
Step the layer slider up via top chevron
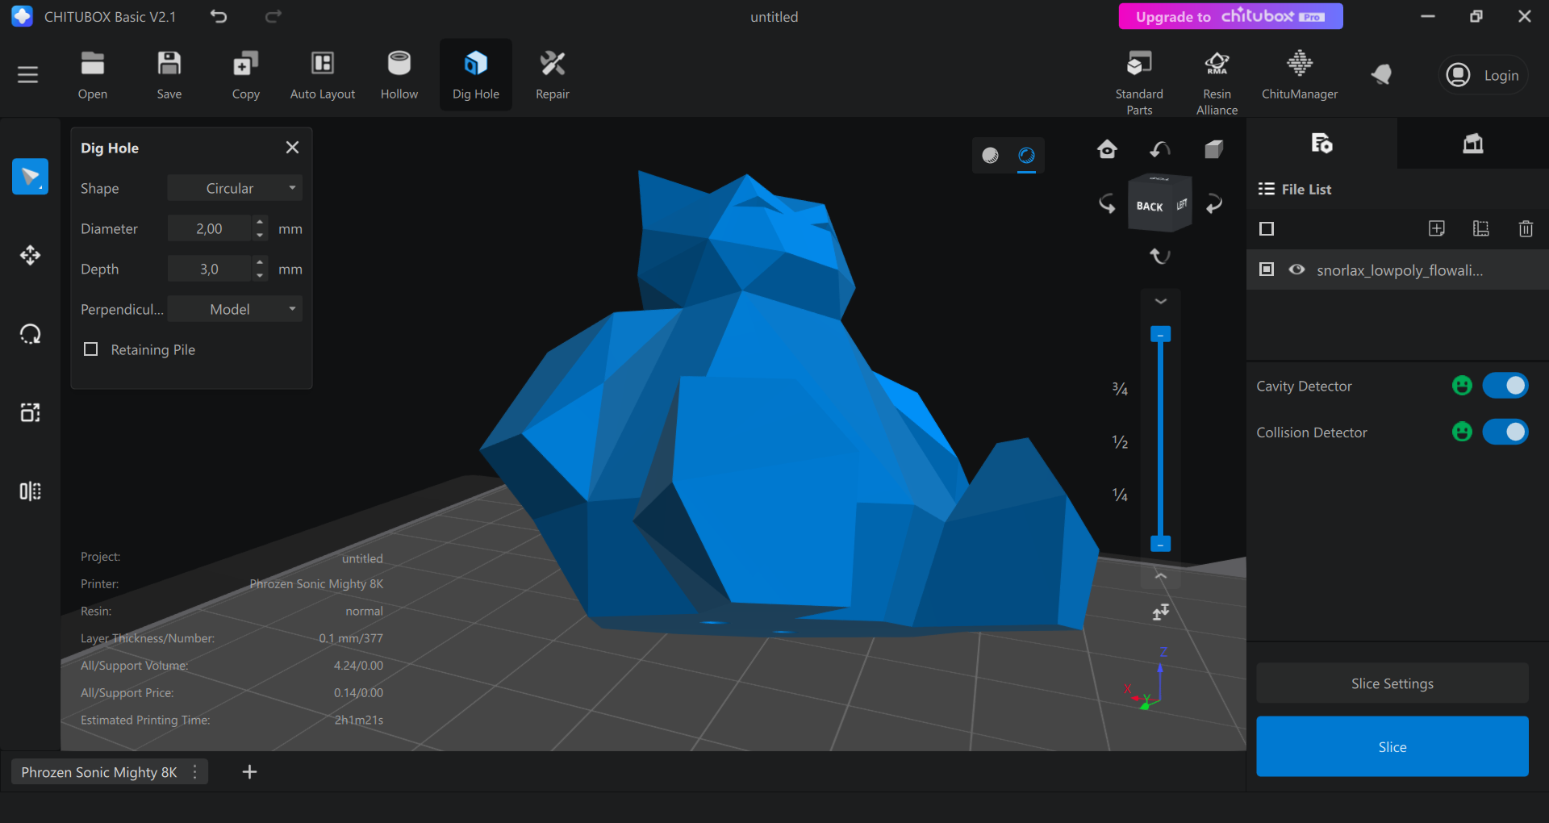click(x=1161, y=301)
